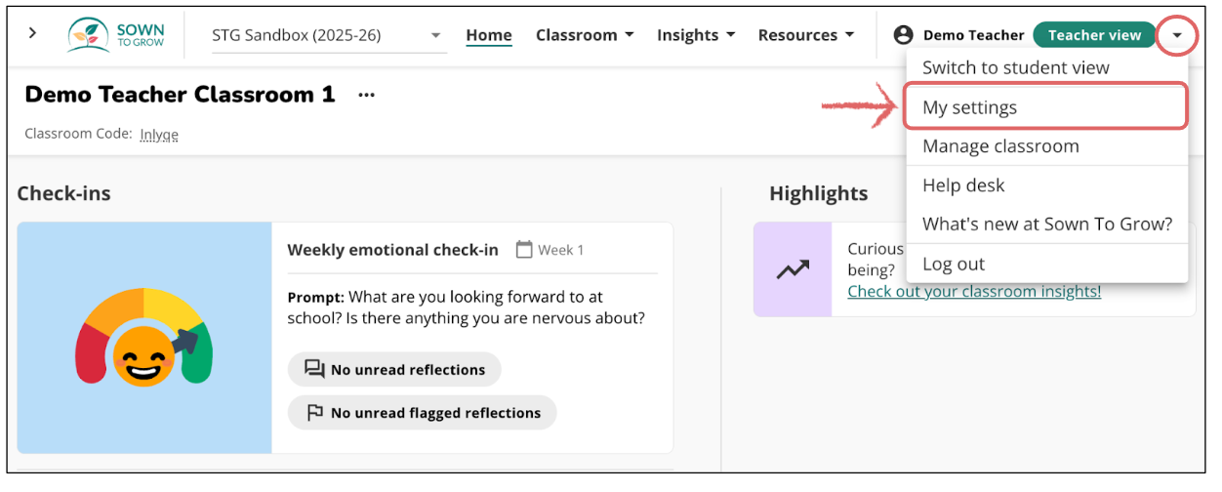The height and width of the screenshot is (492, 1222).
Task: Expand the Classroom navigation menu
Action: click(584, 35)
